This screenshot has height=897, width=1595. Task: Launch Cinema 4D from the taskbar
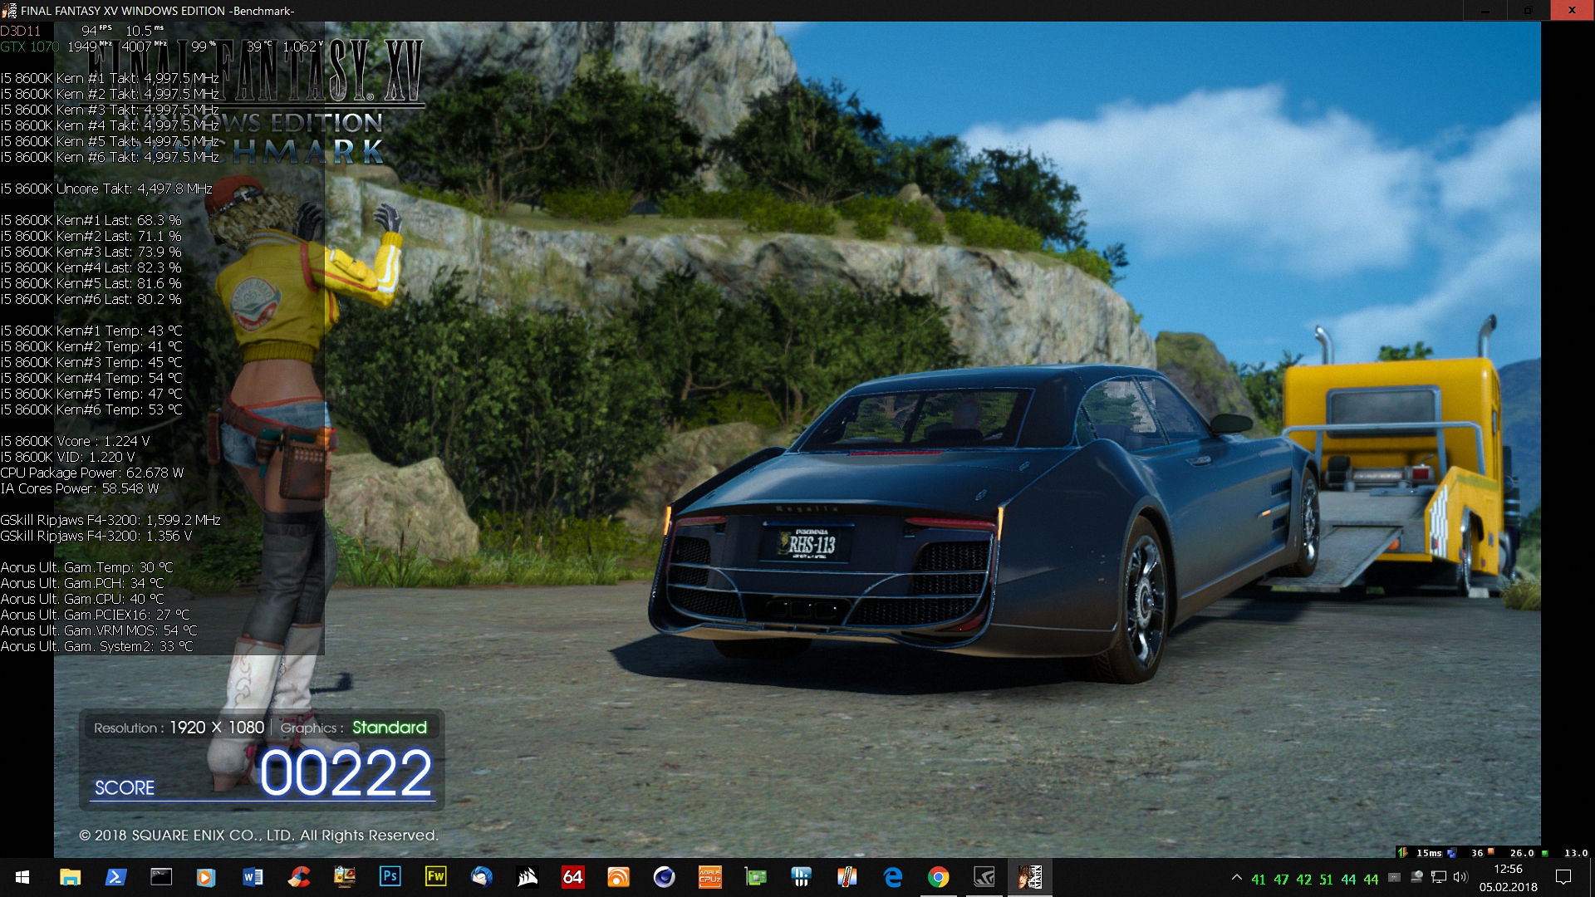tap(664, 877)
